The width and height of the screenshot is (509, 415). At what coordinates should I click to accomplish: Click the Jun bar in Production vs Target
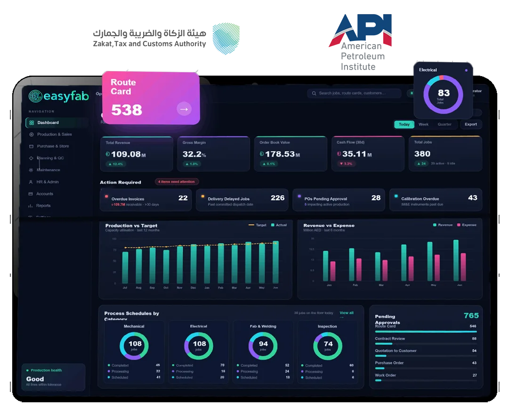pyautogui.click(x=275, y=262)
